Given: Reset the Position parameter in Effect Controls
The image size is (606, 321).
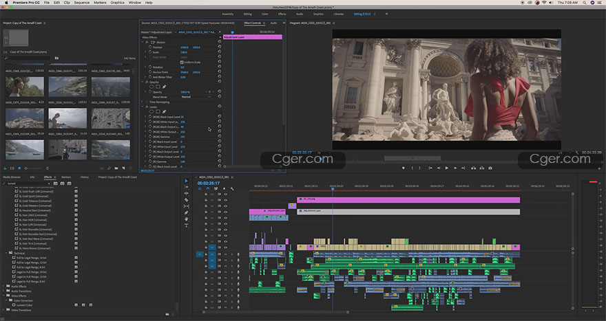Looking at the screenshot, I should click(x=219, y=47).
